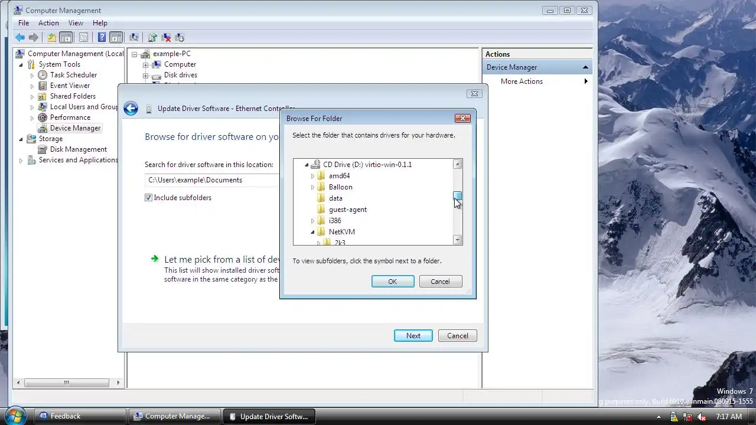Toggle the Show/Hide Action Pane toolbar icon
The height and width of the screenshot is (425, 756).
coord(116,37)
